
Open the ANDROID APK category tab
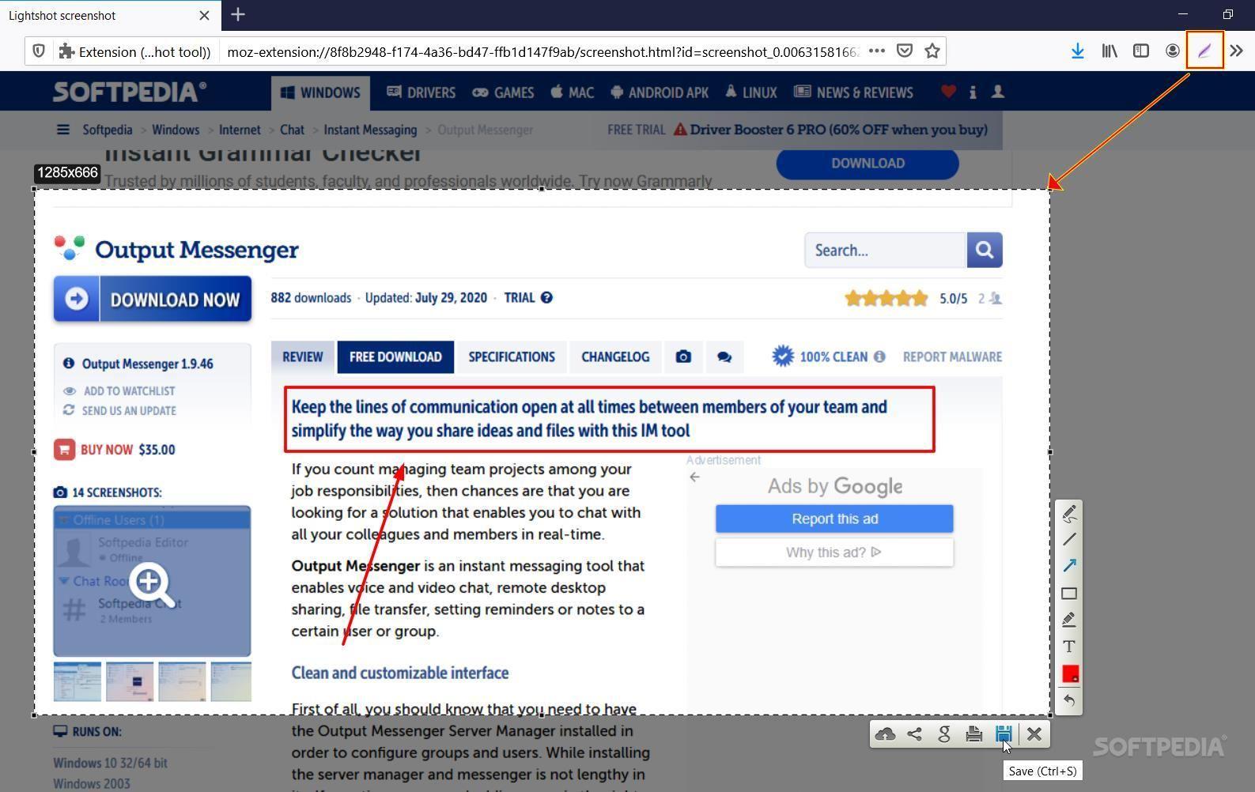(x=660, y=92)
